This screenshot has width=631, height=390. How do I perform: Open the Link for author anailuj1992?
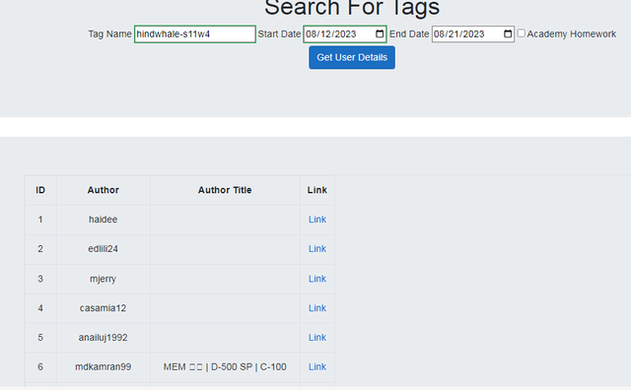317,338
